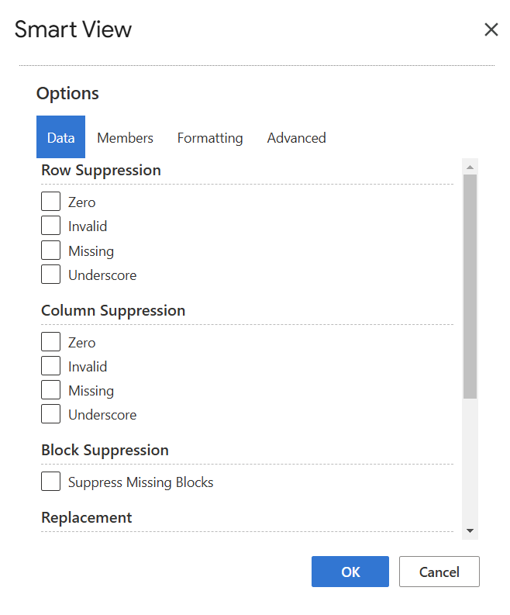
Task: Enable Zero under Column Suppression
Action: pos(51,341)
